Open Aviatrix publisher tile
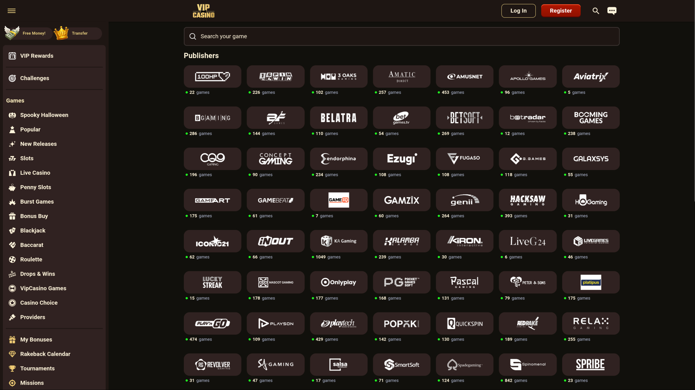This screenshot has height=390, width=695. (x=591, y=77)
